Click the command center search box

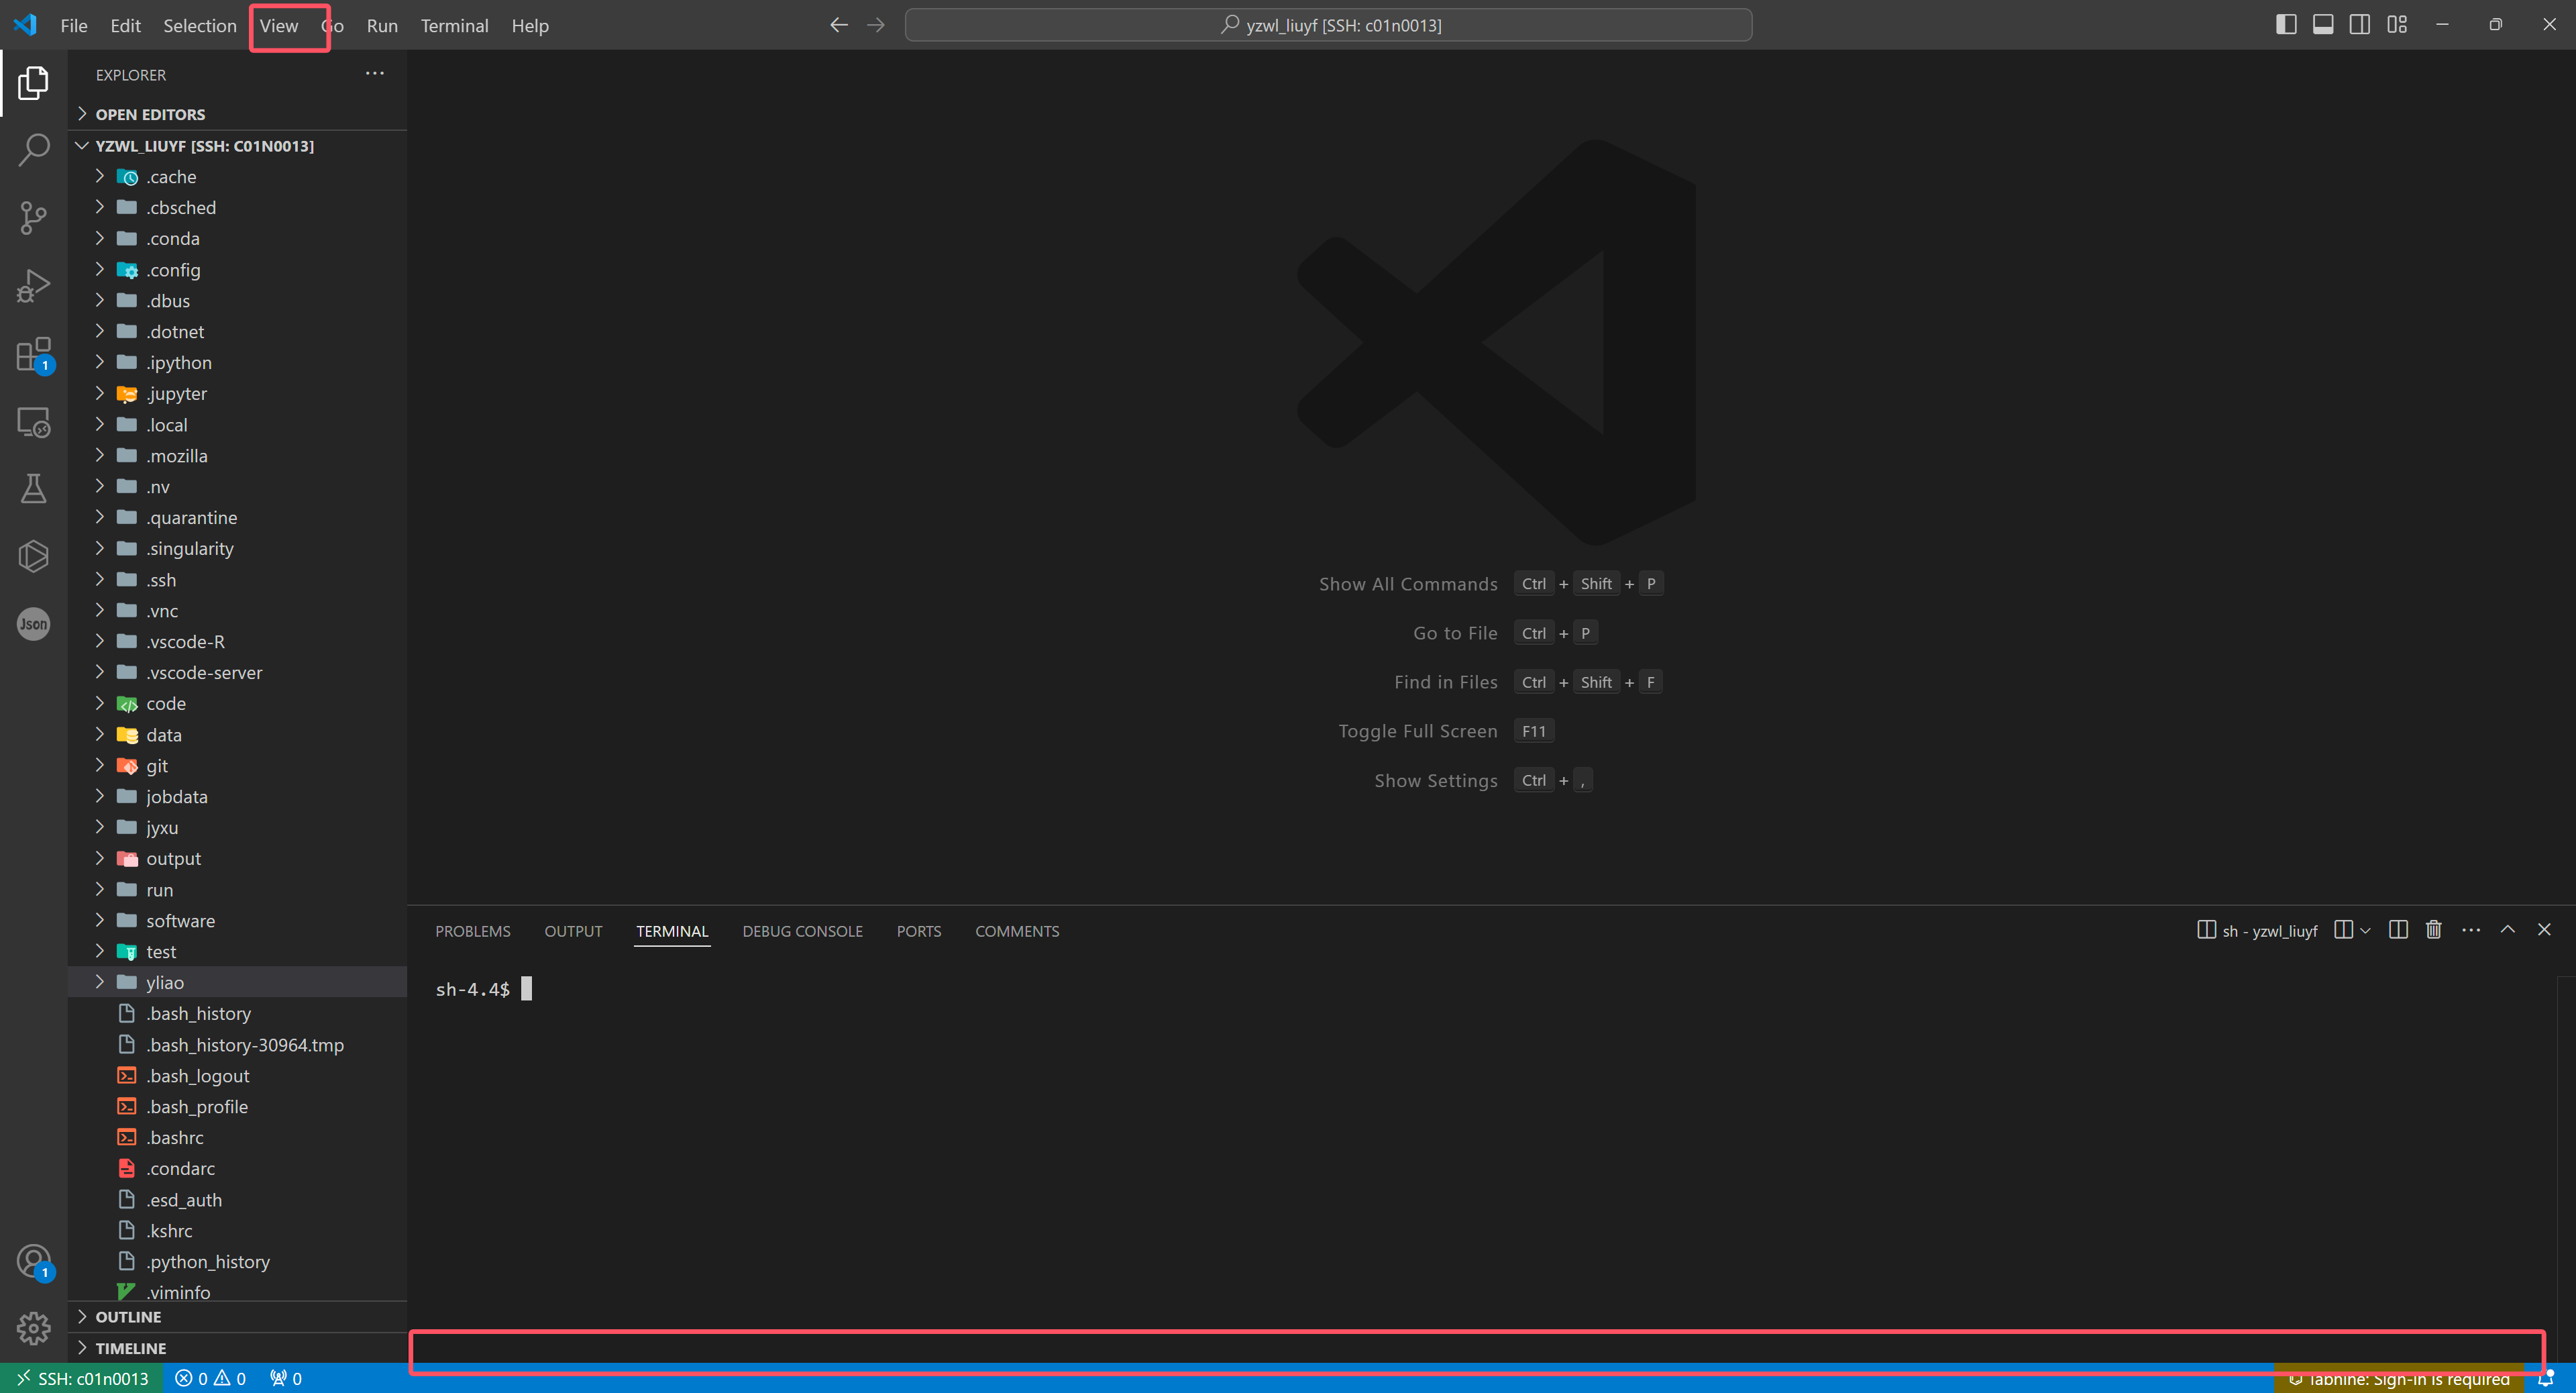pyautogui.click(x=1328, y=25)
